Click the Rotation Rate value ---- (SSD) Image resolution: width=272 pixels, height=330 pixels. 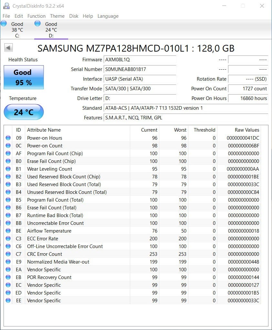click(x=248, y=79)
